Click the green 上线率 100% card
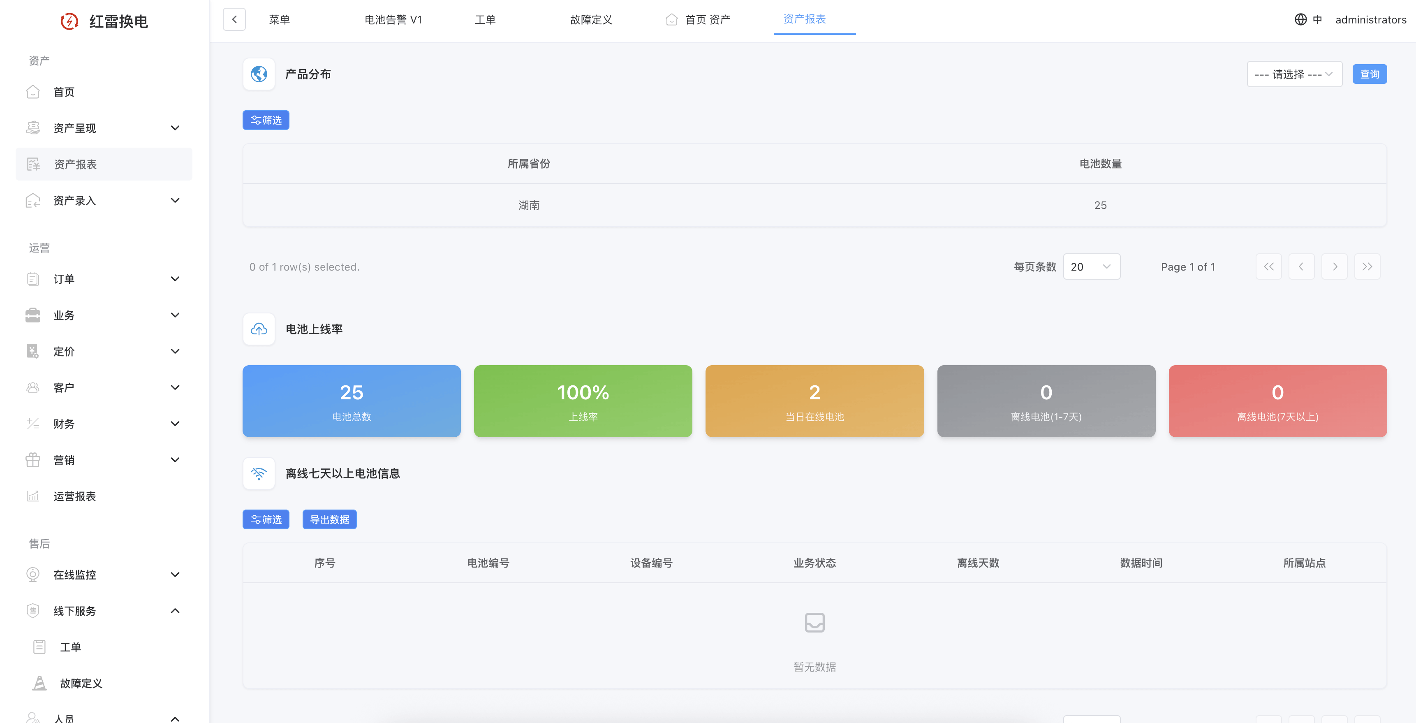Image resolution: width=1416 pixels, height=723 pixels. (583, 401)
